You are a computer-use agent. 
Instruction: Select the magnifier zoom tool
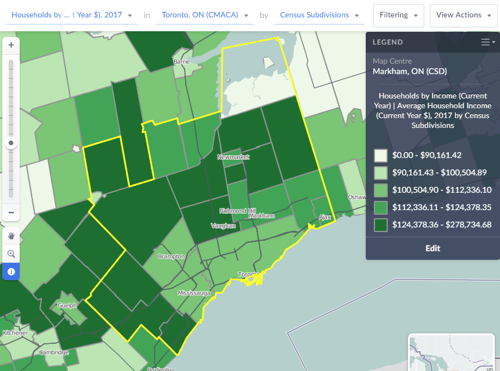11,254
